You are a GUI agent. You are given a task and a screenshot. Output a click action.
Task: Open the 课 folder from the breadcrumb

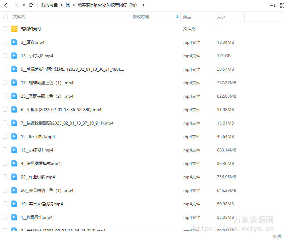68,5
